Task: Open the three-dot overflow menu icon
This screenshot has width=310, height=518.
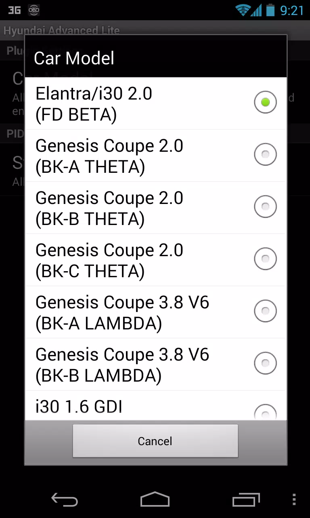Action: pyautogui.click(x=294, y=500)
